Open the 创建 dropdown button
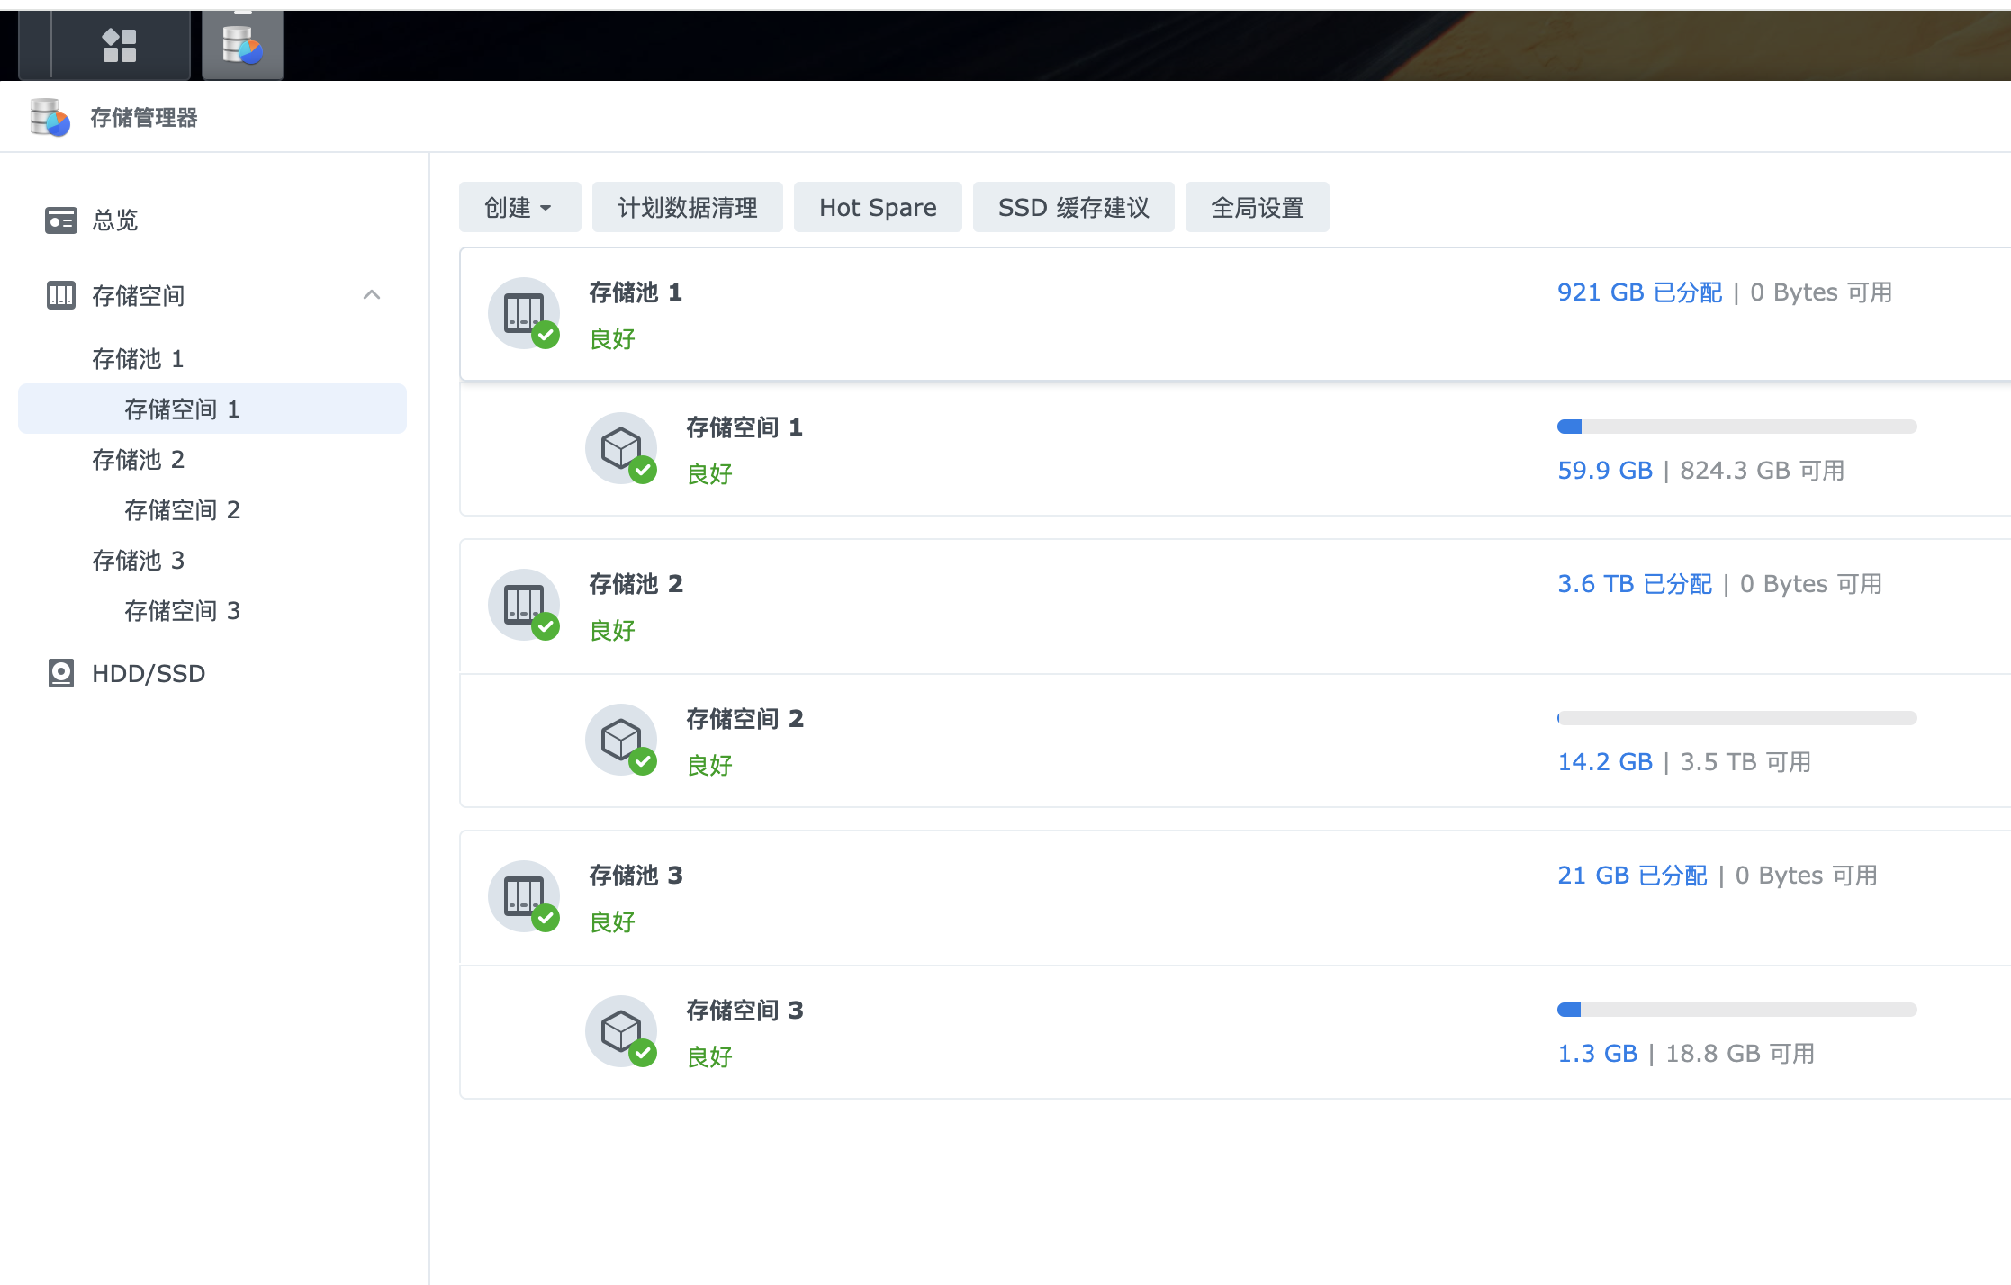Screen dimensions: 2011x1285 coord(519,208)
